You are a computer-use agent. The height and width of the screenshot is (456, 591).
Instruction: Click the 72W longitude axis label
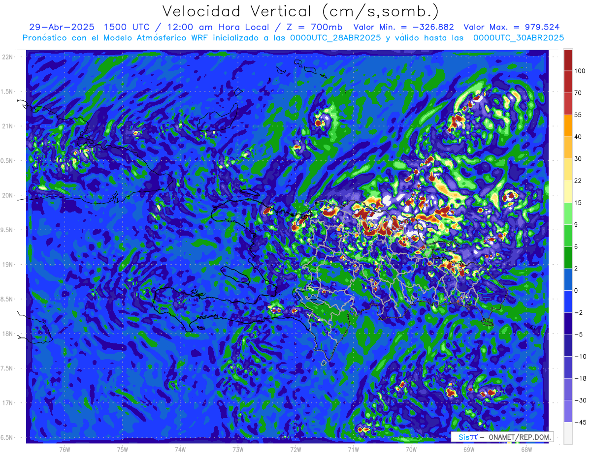pos(295,449)
